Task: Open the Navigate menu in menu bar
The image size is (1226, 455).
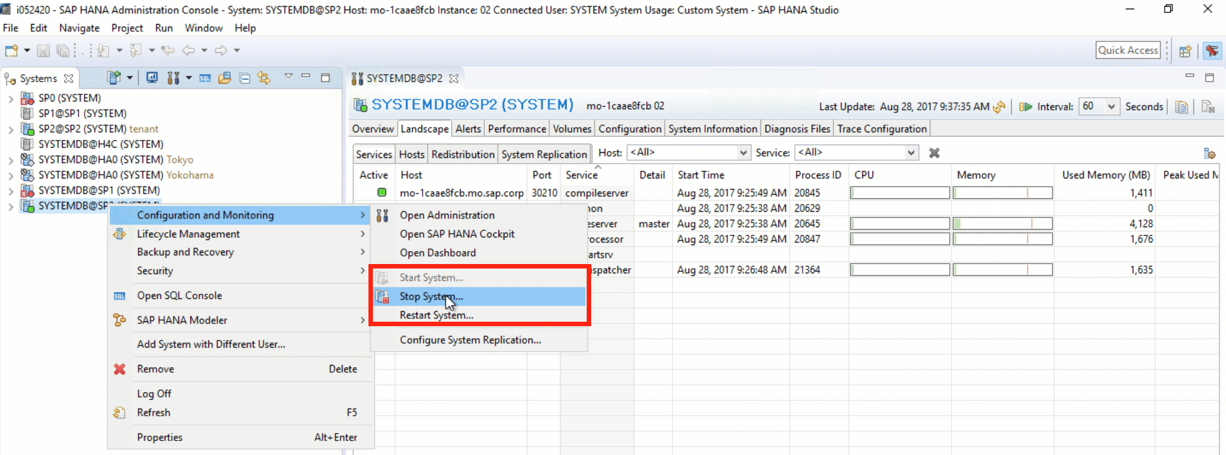Action: (x=80, y=28)
